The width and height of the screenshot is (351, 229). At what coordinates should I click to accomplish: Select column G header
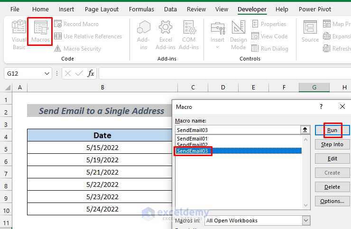[x=314, y=88]
